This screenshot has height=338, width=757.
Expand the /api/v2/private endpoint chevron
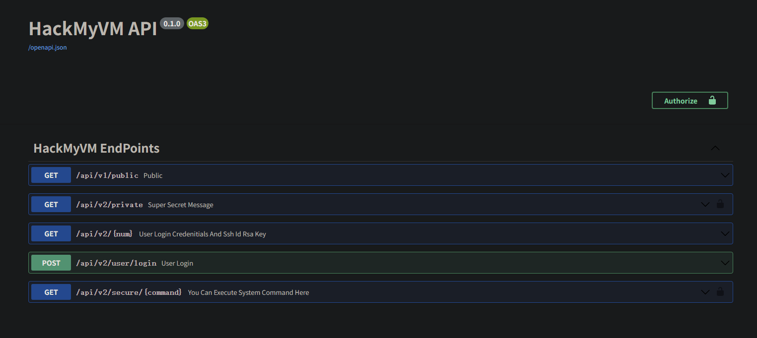point(705,204)
